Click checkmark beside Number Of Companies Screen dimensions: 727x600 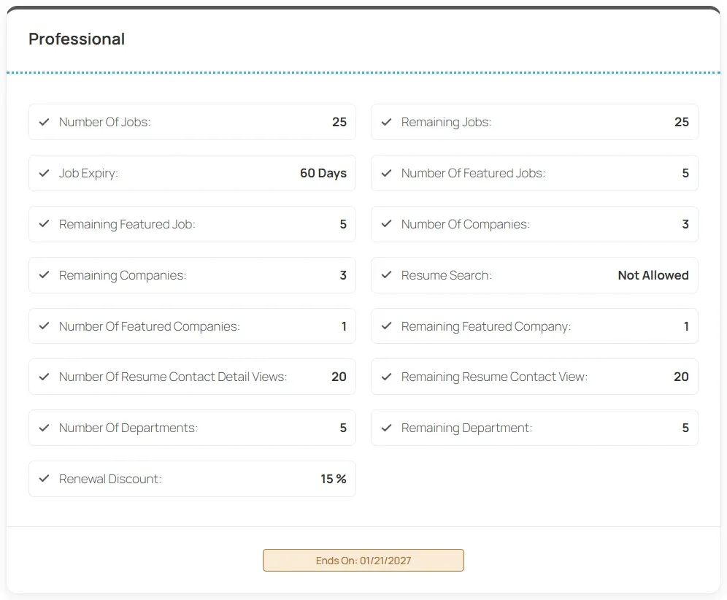[x=386, y=224]
